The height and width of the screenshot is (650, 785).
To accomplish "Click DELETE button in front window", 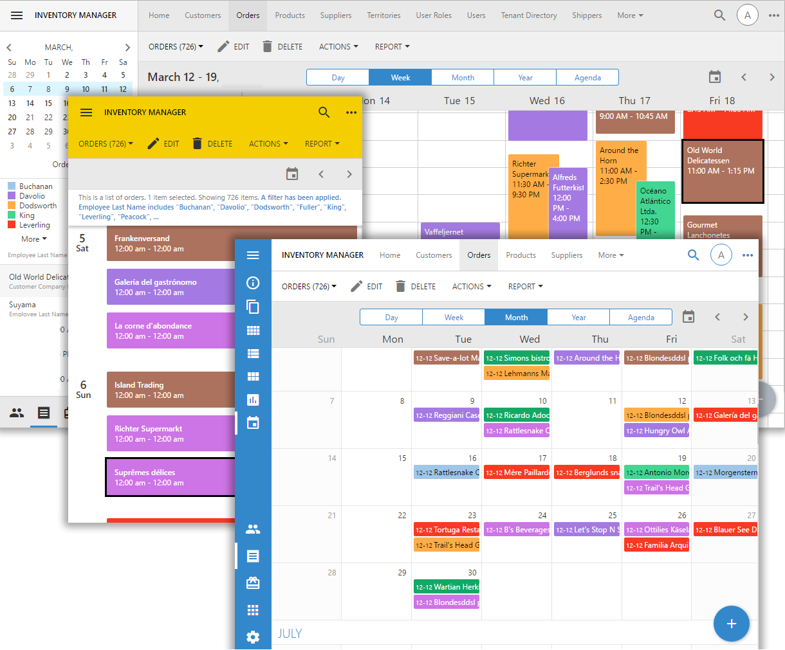I will point(416,287).
